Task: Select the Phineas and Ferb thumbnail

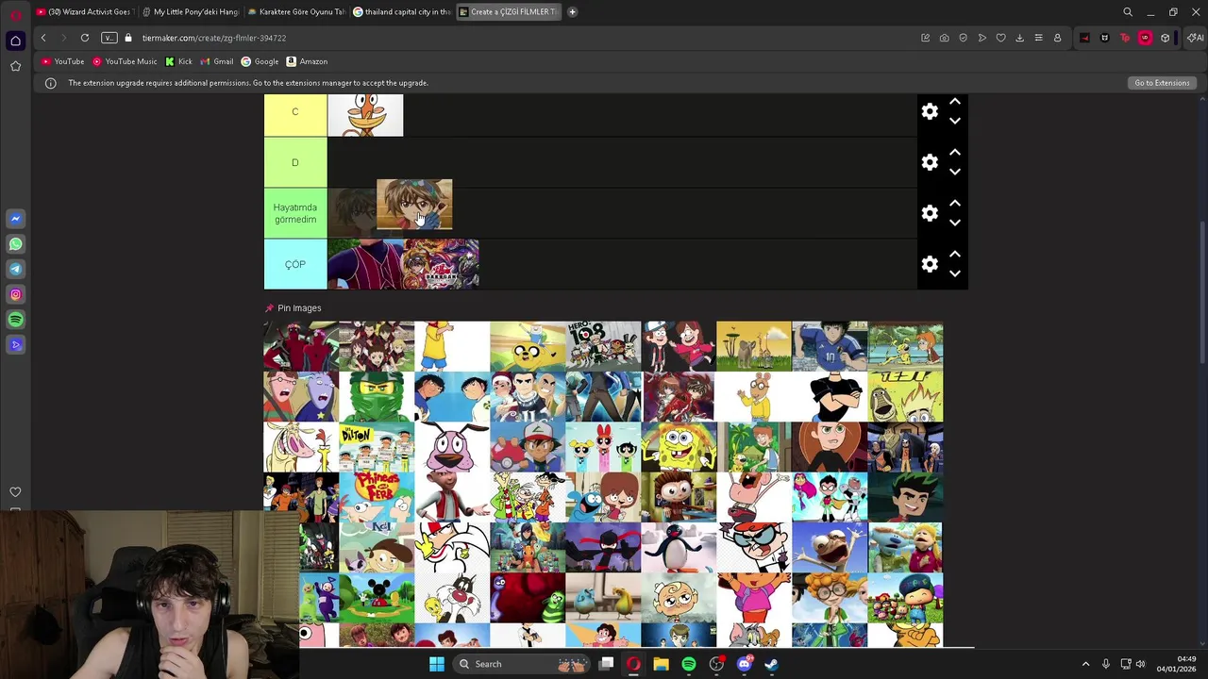Action: (x=377, y=497)
